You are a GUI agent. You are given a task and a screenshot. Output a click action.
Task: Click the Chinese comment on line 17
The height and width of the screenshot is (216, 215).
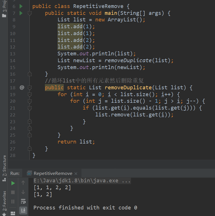94,80
